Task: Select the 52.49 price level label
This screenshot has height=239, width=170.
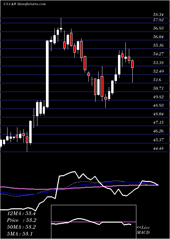Action: coord(158,71)
